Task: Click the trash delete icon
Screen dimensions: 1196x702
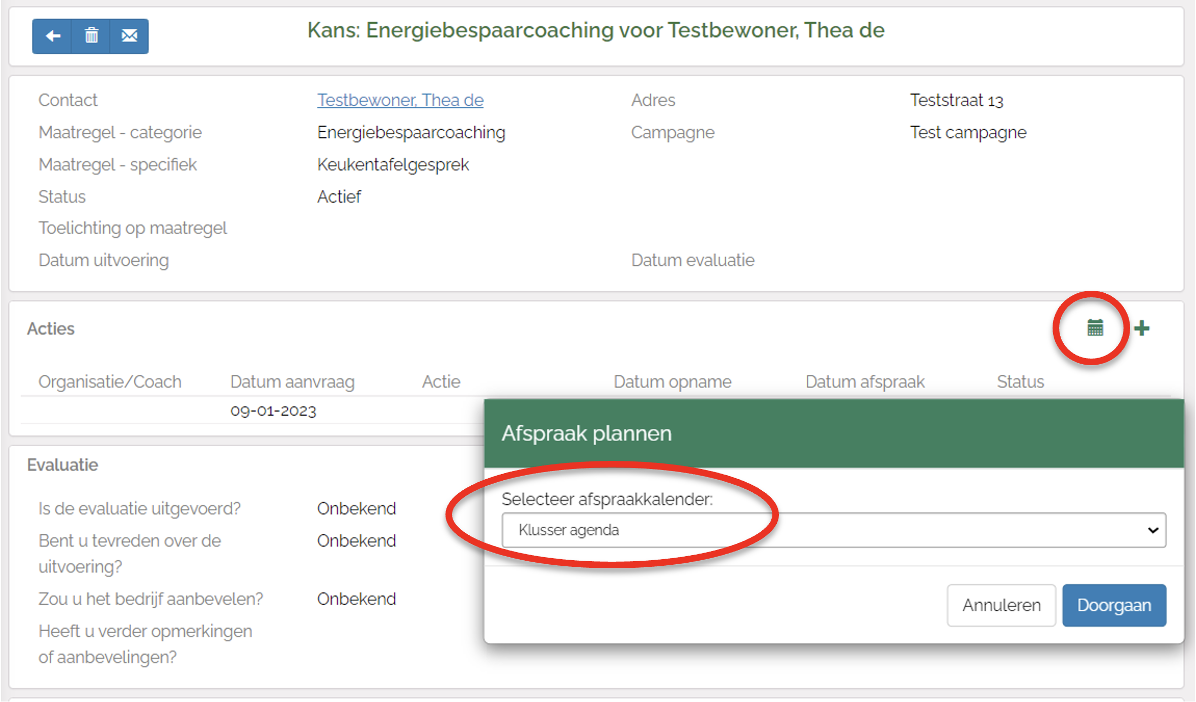Action: (91, 36)
